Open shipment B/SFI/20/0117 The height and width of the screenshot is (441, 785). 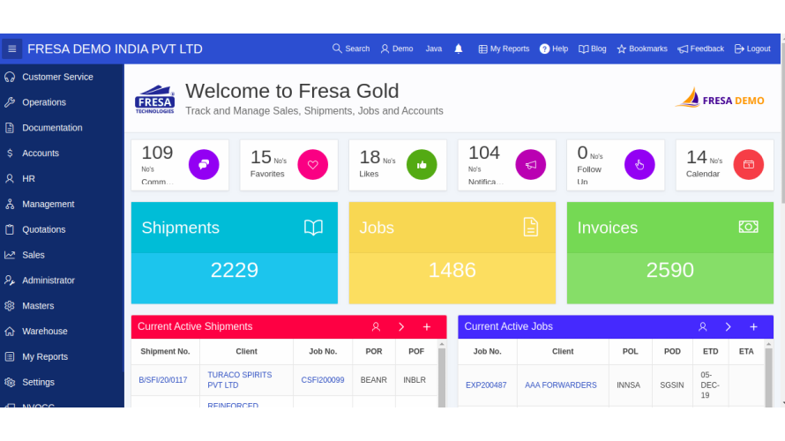163,380
